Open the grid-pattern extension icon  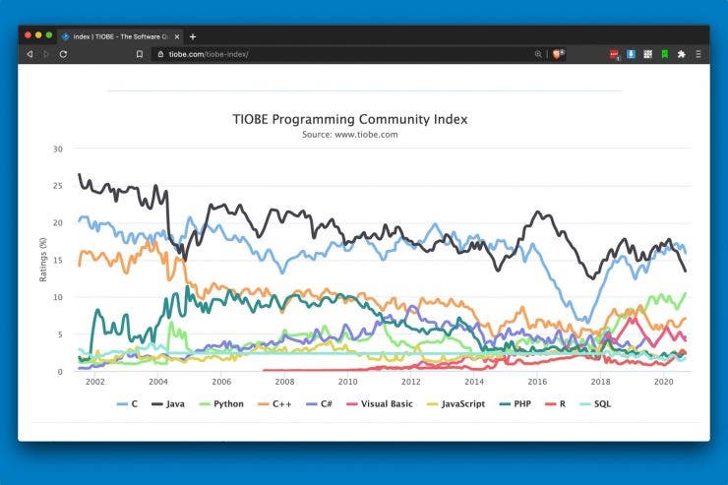click(x=647, y=54)
